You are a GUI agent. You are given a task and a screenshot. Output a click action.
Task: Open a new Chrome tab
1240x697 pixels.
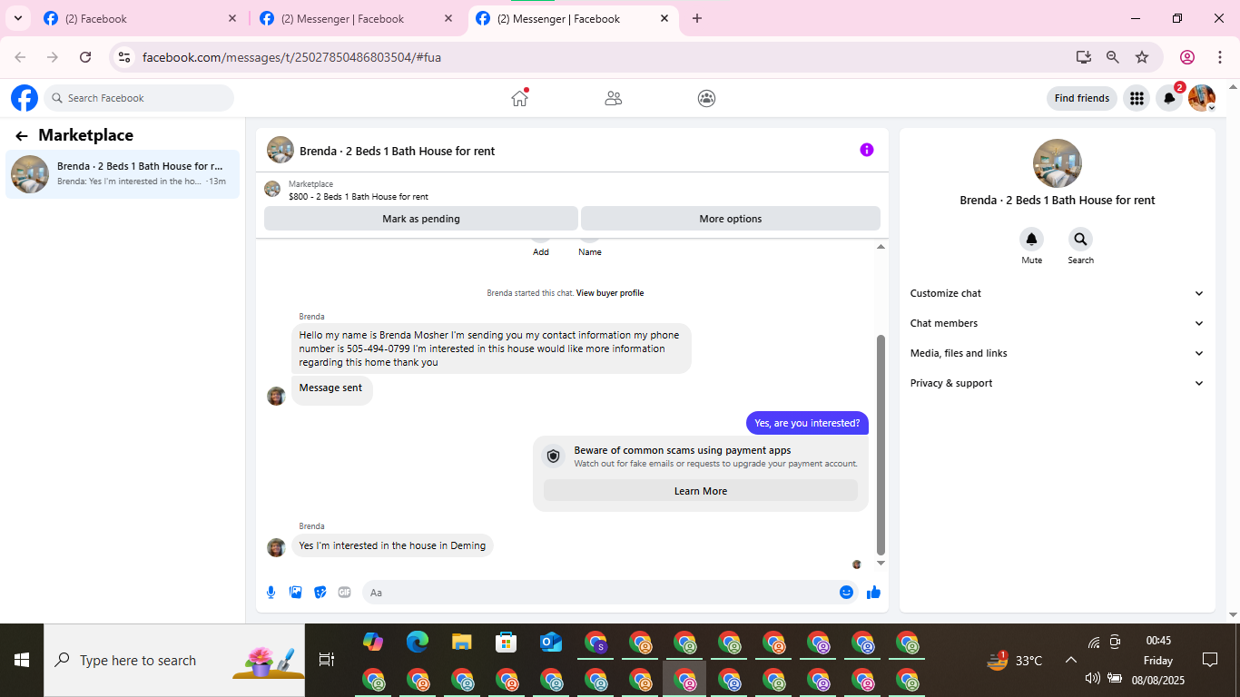[697, 18]
